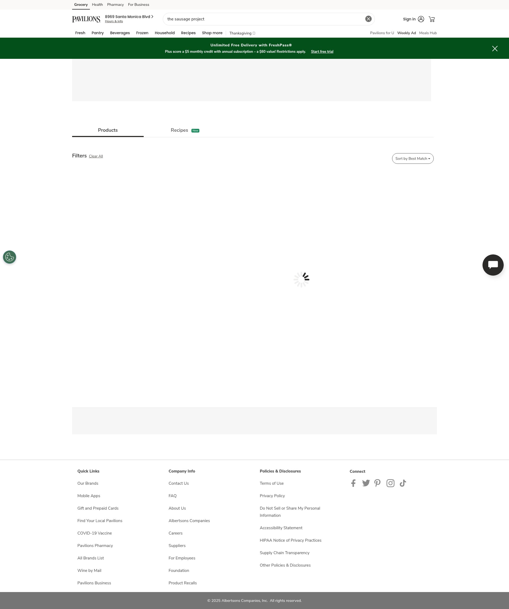Viewport: 509px width, 609px height.
Task: Switch to the Products tab
Action: [x=108, y=130]
